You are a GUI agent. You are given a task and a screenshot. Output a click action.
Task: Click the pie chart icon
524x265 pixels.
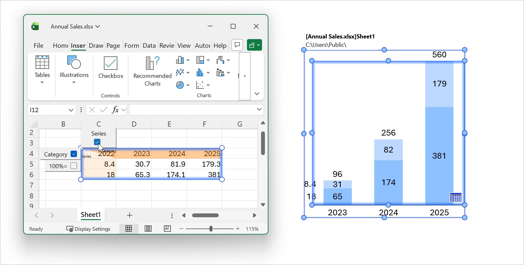[180, 85]
